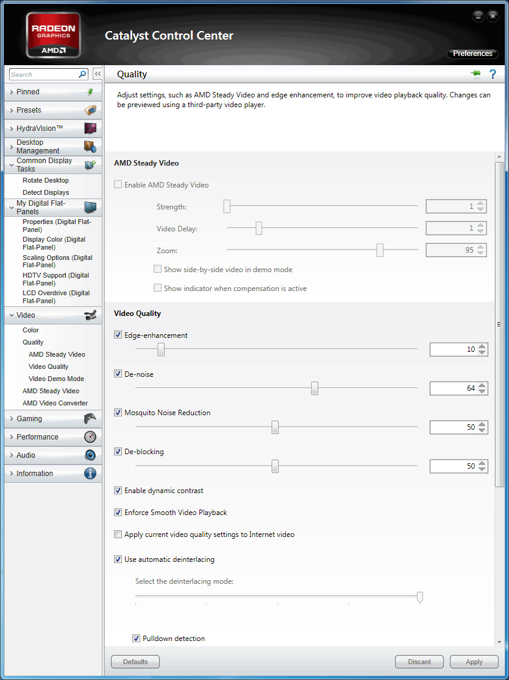Click the Radeon Graphics AMD logo
This screenshot has width=509, height=680.
[x=53, y=35]
